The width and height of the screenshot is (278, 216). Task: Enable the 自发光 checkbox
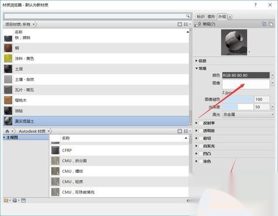coord(201,146)
